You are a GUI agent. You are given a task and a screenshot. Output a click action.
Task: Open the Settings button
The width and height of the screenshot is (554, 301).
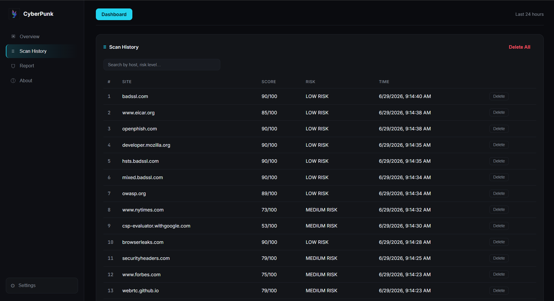tap(42, 286)
